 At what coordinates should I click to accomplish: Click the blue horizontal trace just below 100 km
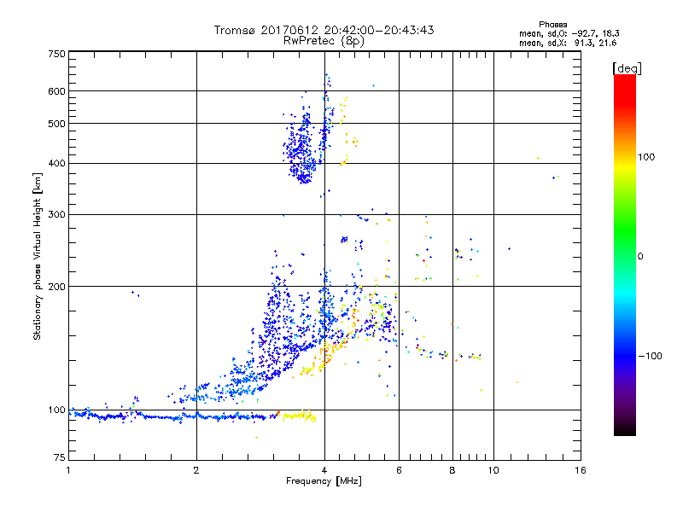pyautogui.click(x=167, y=416)
